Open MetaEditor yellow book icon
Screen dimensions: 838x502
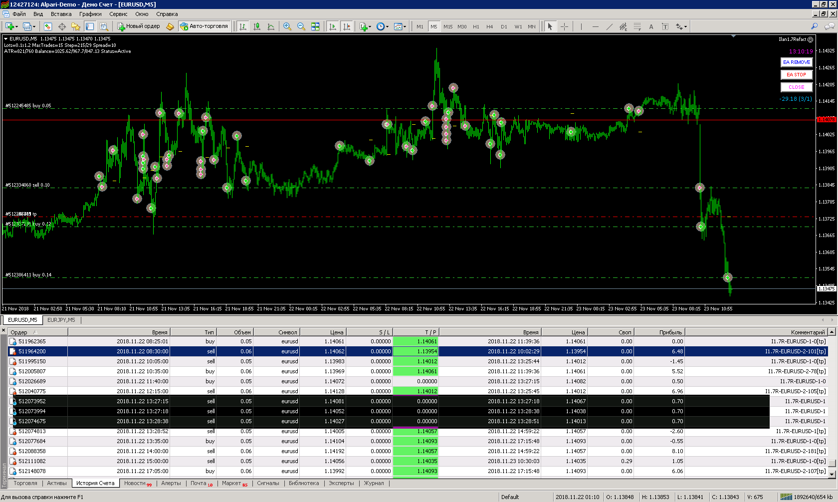coord(170,26)
